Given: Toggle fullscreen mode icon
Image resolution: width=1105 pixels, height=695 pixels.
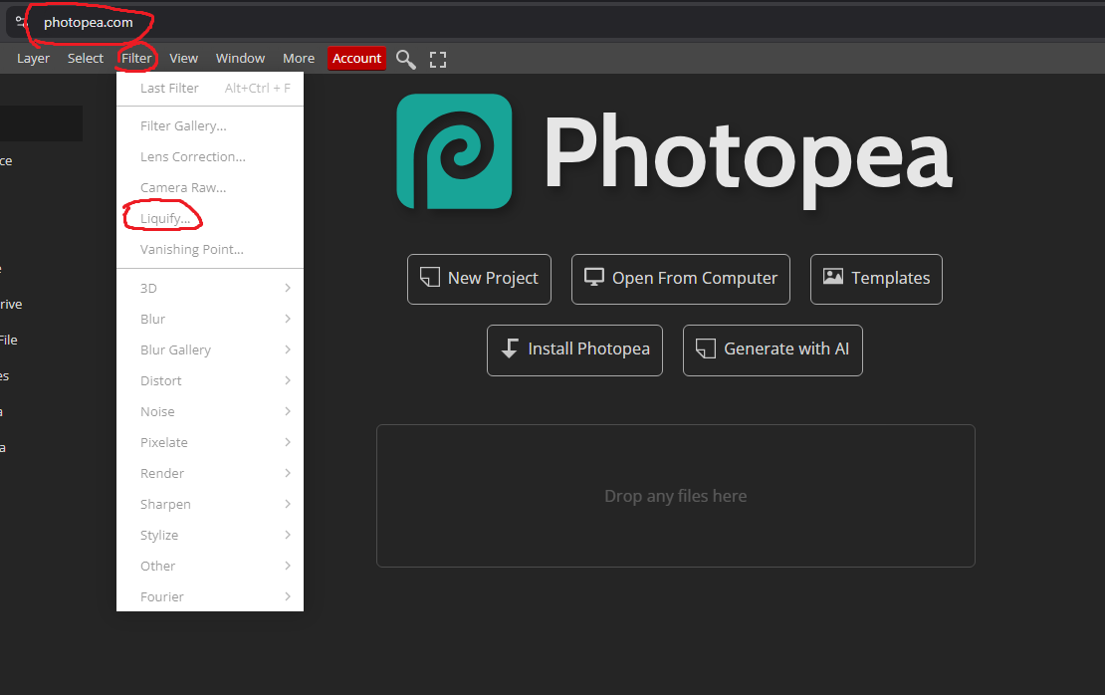Looking at the screenshot, I should 438,60.
